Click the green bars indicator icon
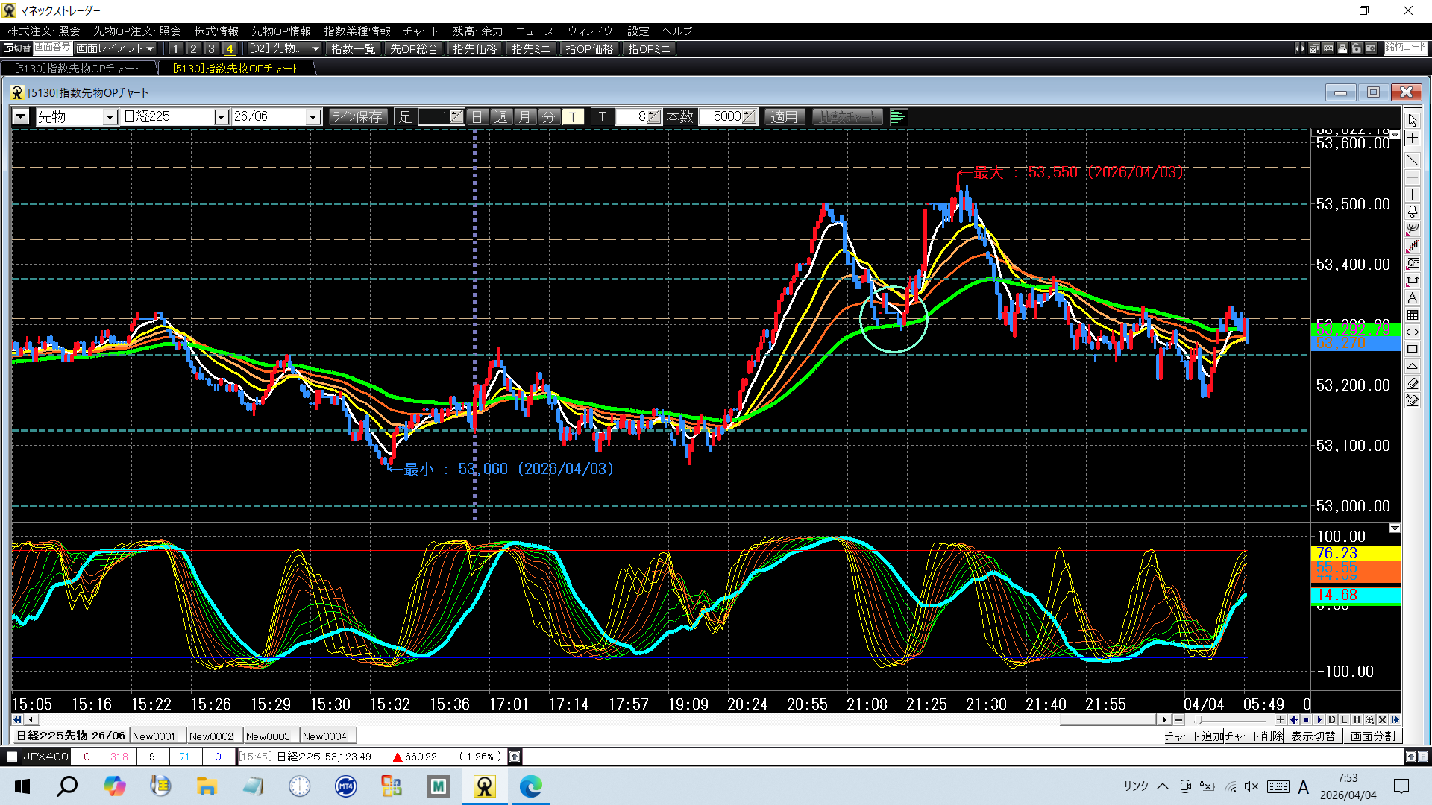The image size is (1432, 805). click(x=898, y=117)
